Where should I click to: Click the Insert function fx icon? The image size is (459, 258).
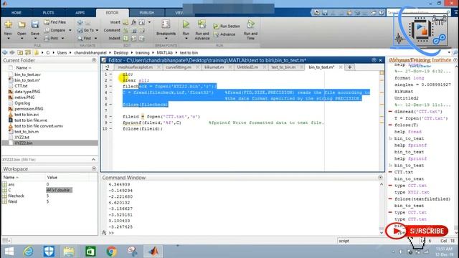tap(133, 22)
